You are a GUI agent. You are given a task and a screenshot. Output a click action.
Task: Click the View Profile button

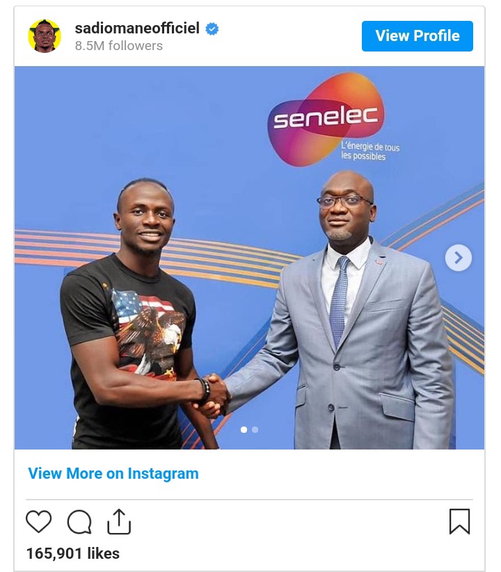coord(417,36)
